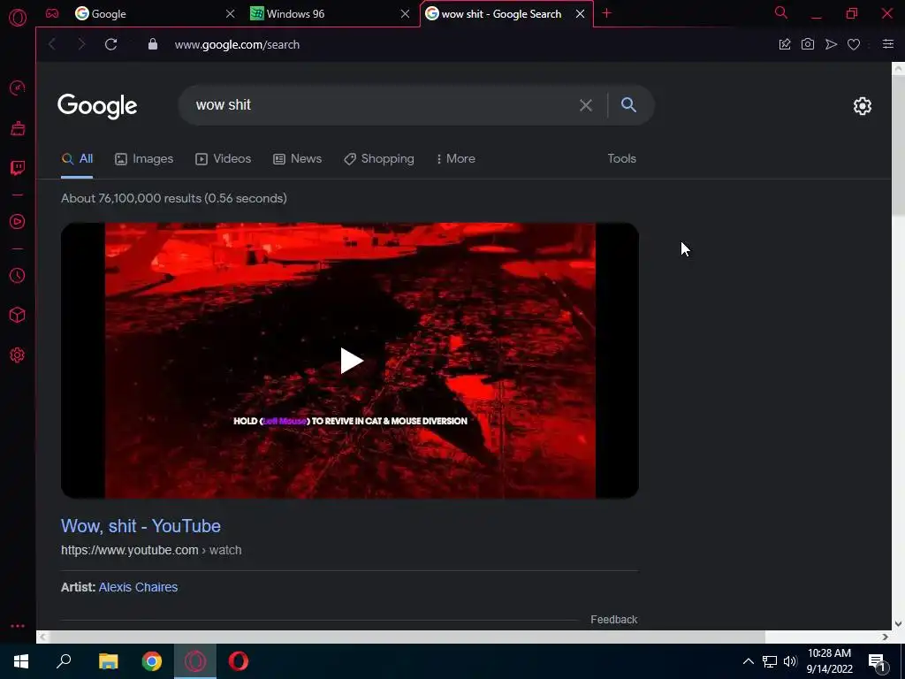Open GX Cleaner icon in sidebar
The image size is (905, 679).
pos(18,128)
